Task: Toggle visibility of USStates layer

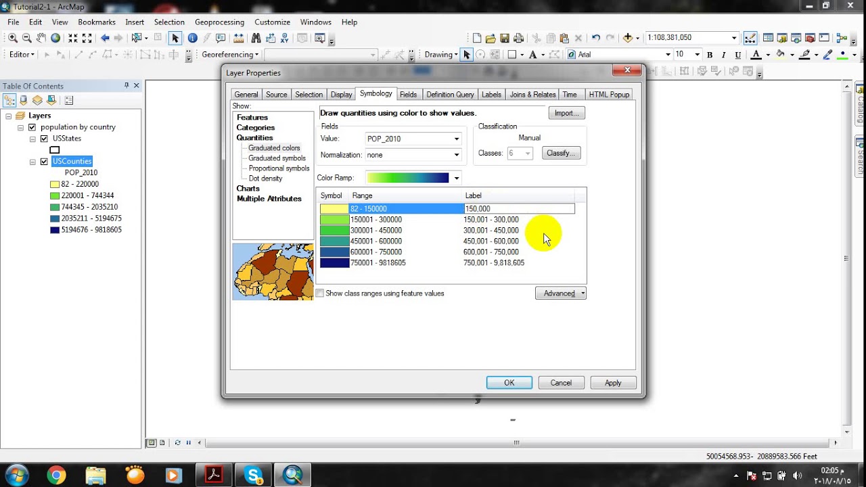Action: [44, 139]
